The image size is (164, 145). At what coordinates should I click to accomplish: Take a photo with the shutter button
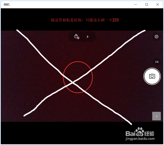(x=152, y=76)
